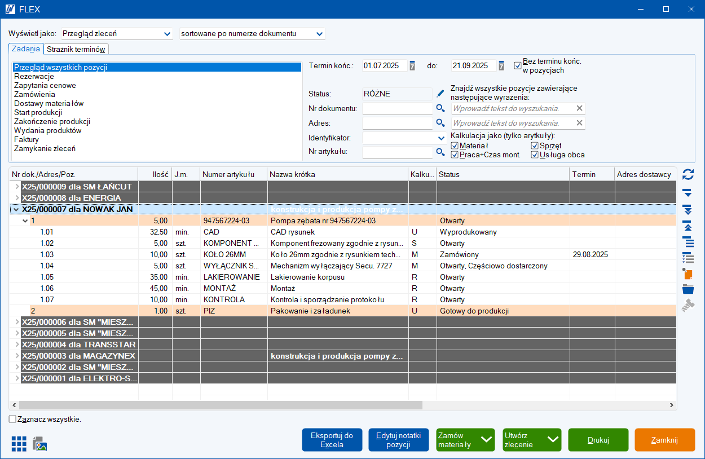This screenshot has width=705, height=459.
Task: Open the Przegląd zleceń dropdown
Action: coord(167,34)
